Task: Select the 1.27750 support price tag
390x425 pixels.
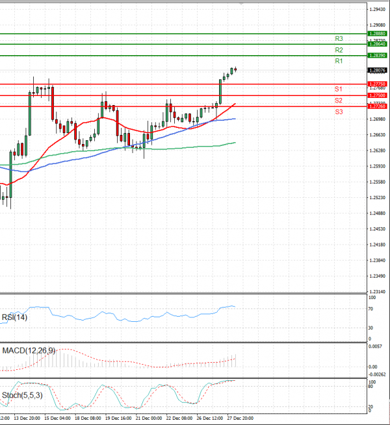Action: tap(377, 84)
